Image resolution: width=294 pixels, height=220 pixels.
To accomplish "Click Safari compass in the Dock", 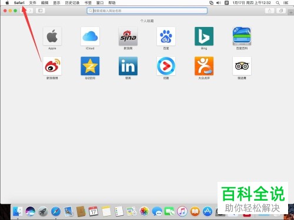I will coord(56,212).
